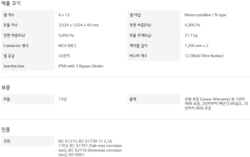Click the Monocrystalline / N-type value
Screen dimensions: 250x157
click(x=205, y=15)
